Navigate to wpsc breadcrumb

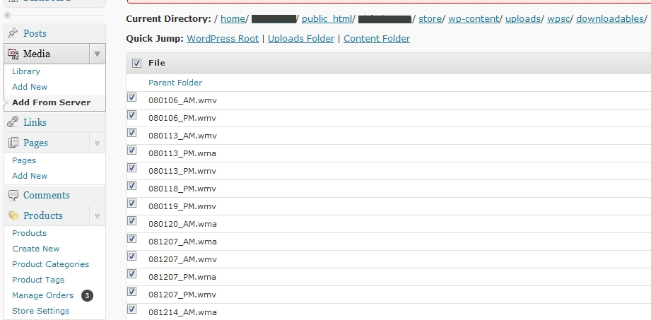click(x=558, y=19)
